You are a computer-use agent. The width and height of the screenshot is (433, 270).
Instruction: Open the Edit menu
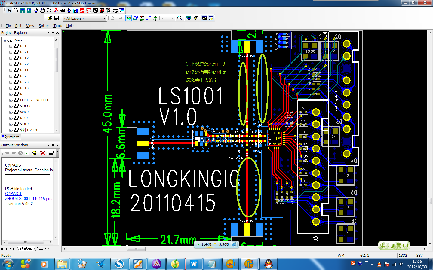18,26
